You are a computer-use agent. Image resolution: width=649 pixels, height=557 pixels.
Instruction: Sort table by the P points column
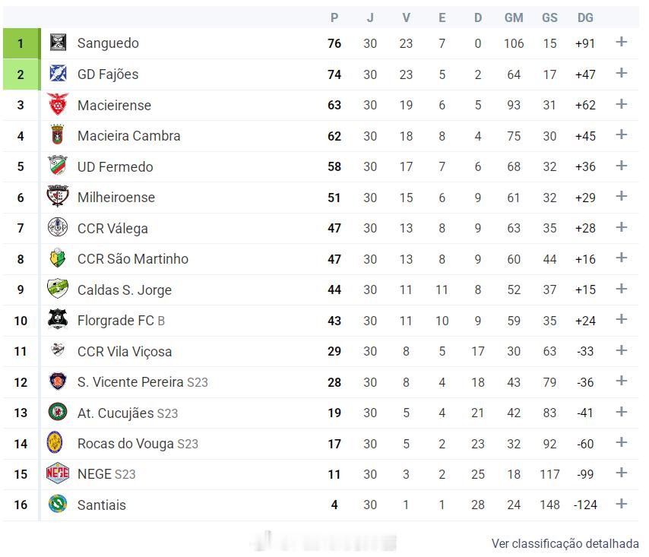click(x=334, y=17)
